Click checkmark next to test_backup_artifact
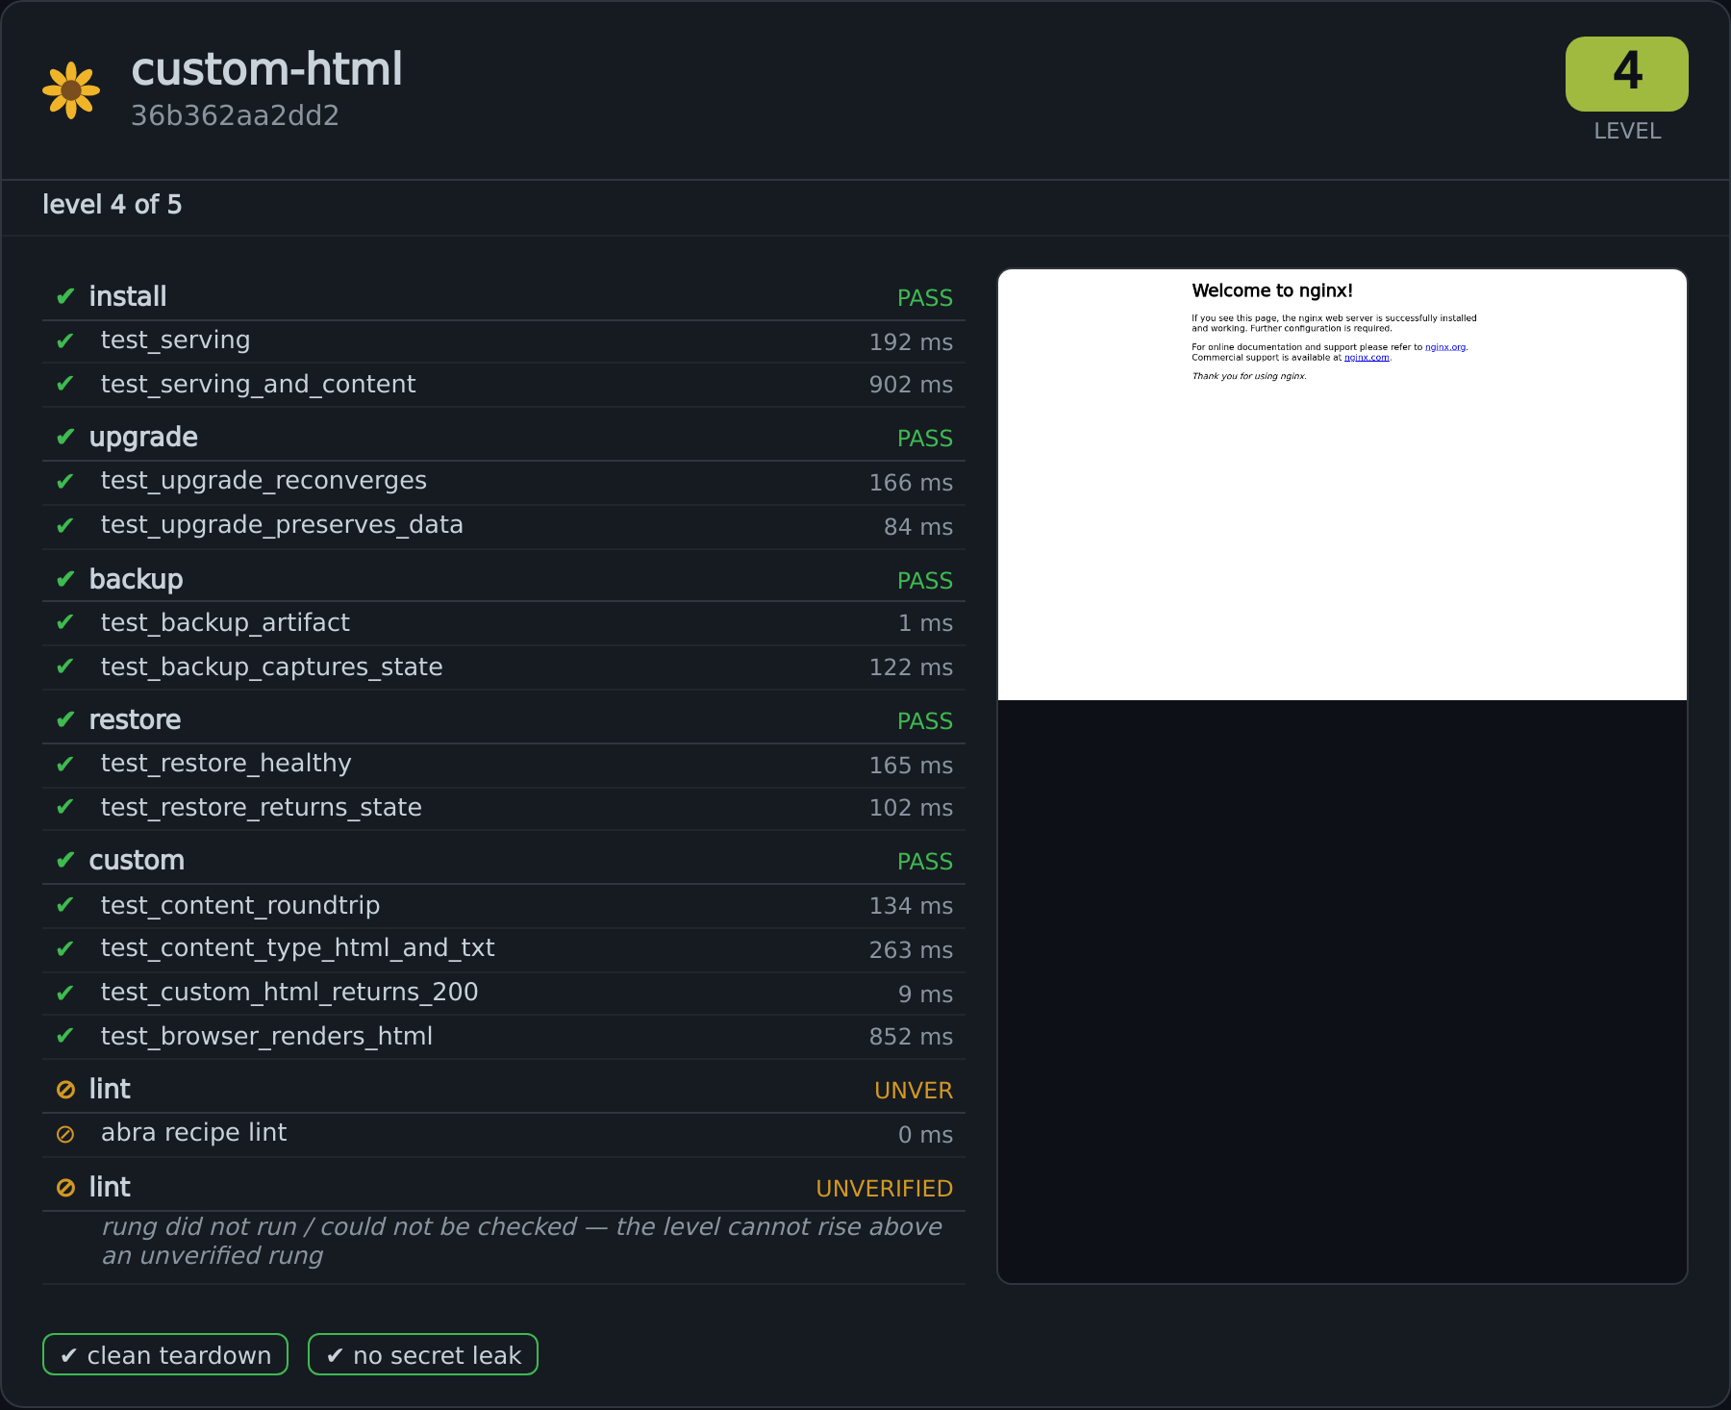The width and height of the screenshot is (1731, 1410). 65,622
